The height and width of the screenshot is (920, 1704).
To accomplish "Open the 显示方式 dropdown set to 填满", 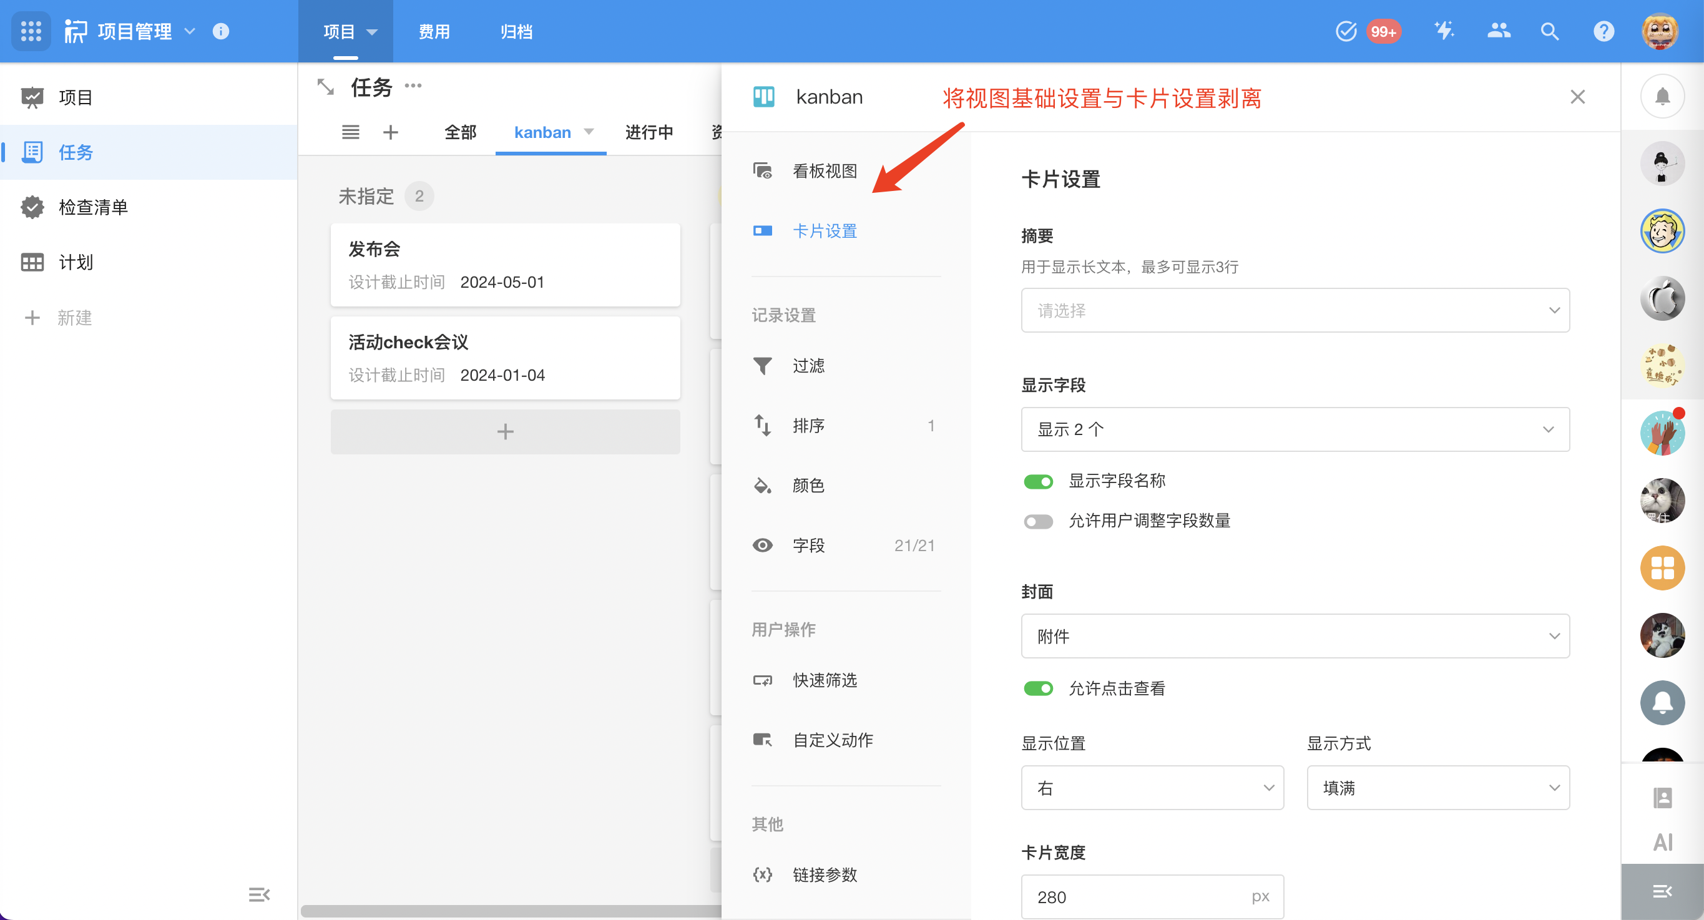I will click(x=1438, y=788).
